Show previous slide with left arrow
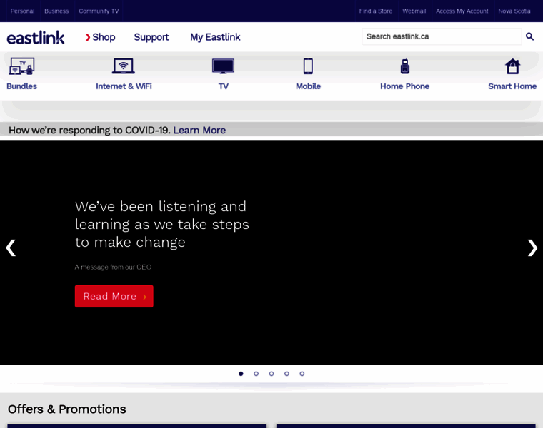The height and width of the screenshot is (428, 543). (11, 248)
